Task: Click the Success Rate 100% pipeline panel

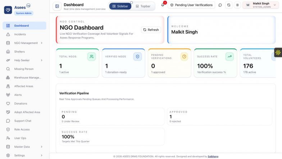Action: [x=112, y=136]
